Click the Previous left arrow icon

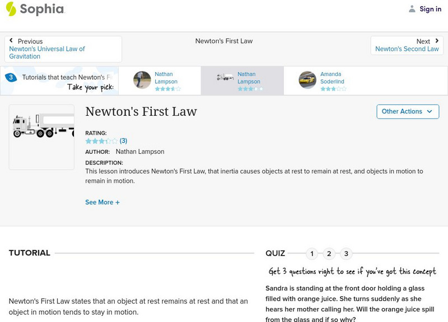[11, 41]
